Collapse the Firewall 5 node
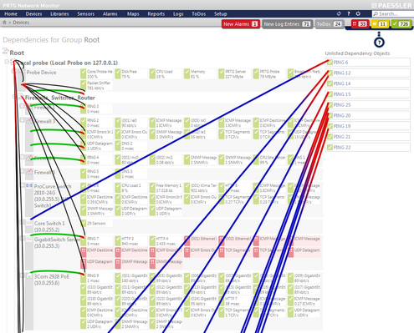Screen dimensions: 414x333 (22, 171)
